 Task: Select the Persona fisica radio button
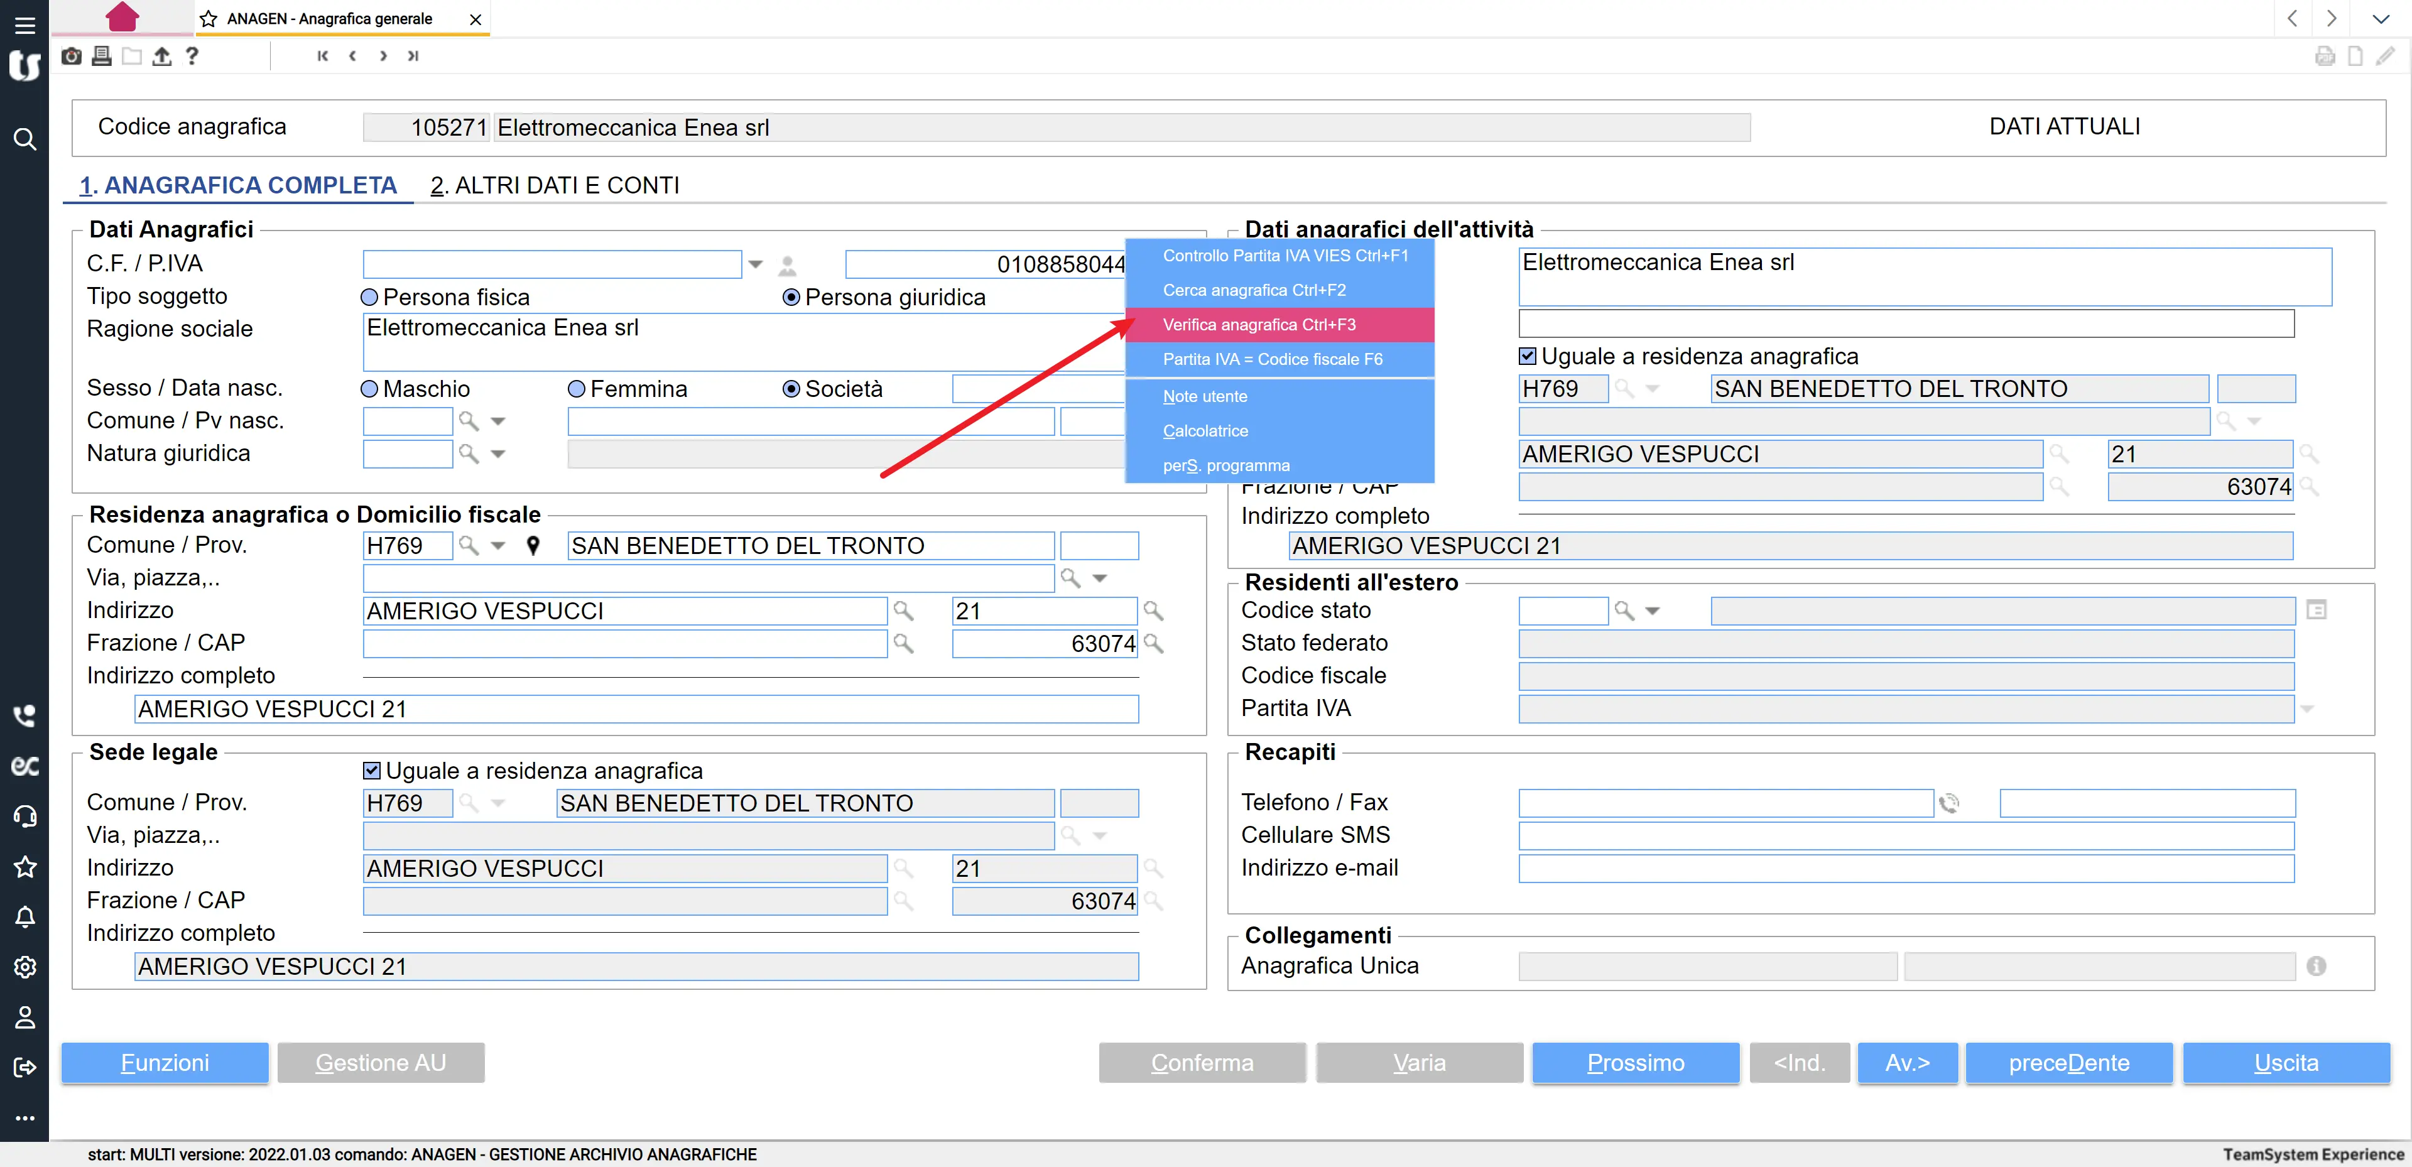(x=370, y=298)
